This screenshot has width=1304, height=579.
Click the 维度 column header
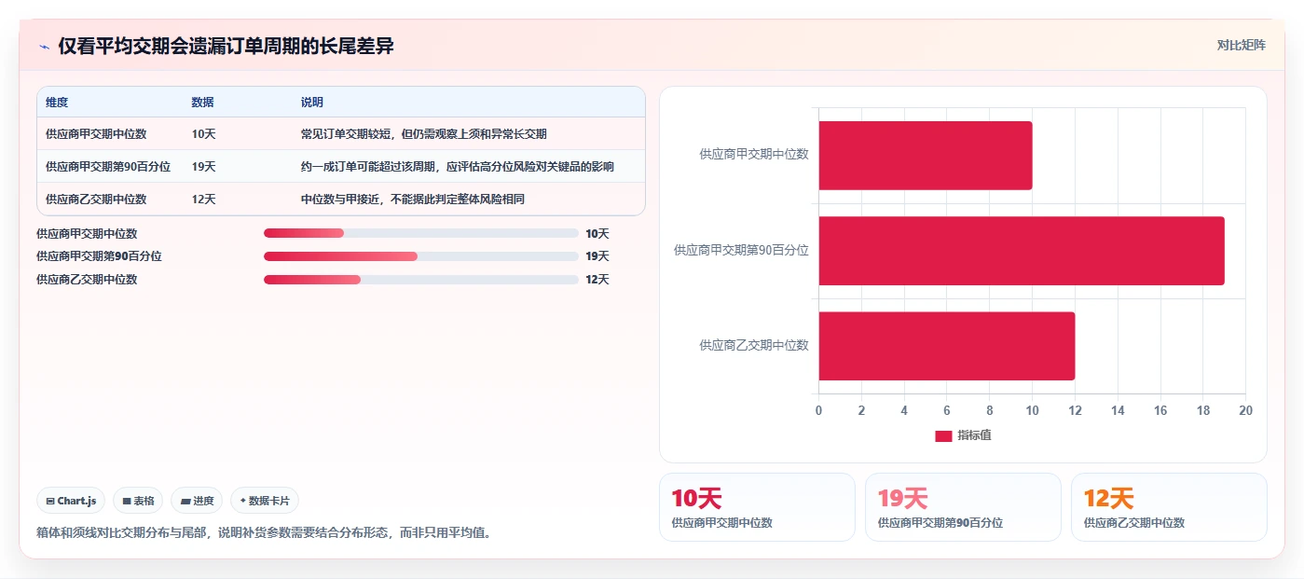57,102
